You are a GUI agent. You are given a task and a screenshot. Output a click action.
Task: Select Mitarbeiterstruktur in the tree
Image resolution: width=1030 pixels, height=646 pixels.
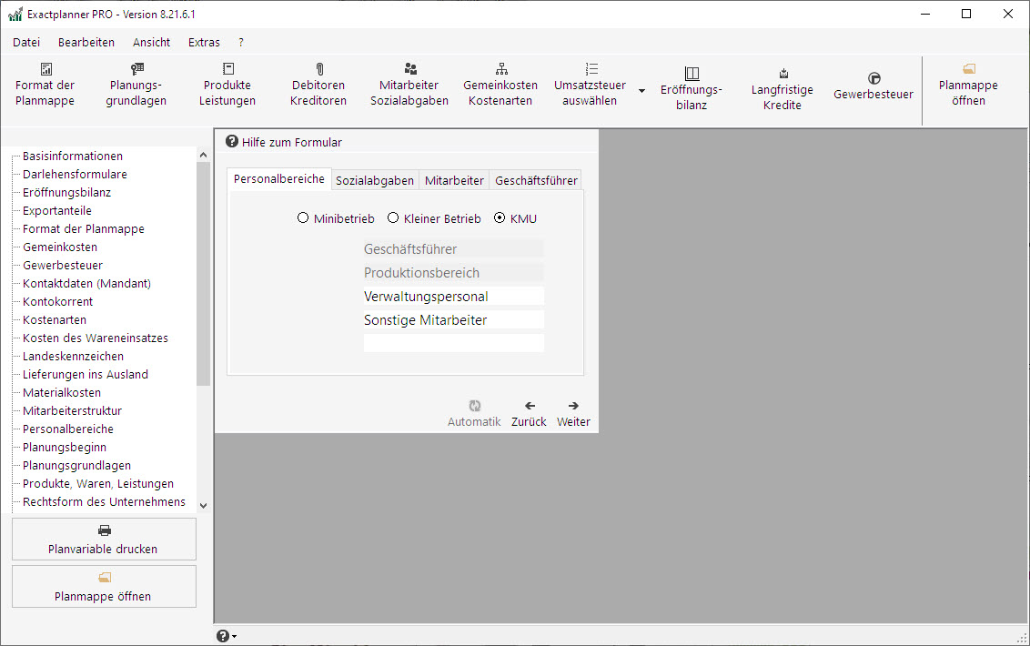[72, 410]
